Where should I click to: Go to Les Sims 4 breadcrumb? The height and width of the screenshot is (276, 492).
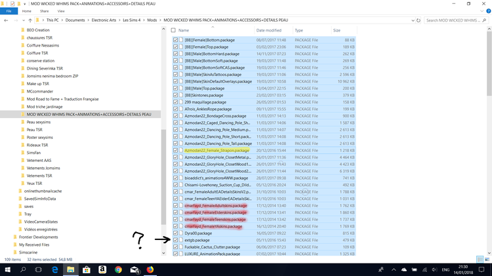click(131, 20)
